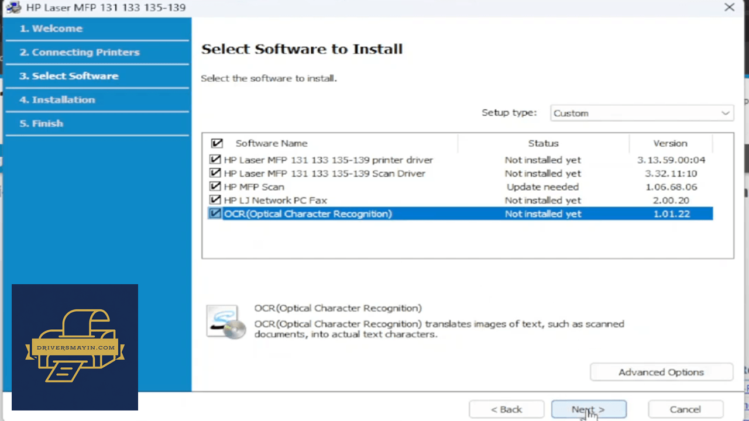Close the HP Laser MFP installer window

(729, 8)
